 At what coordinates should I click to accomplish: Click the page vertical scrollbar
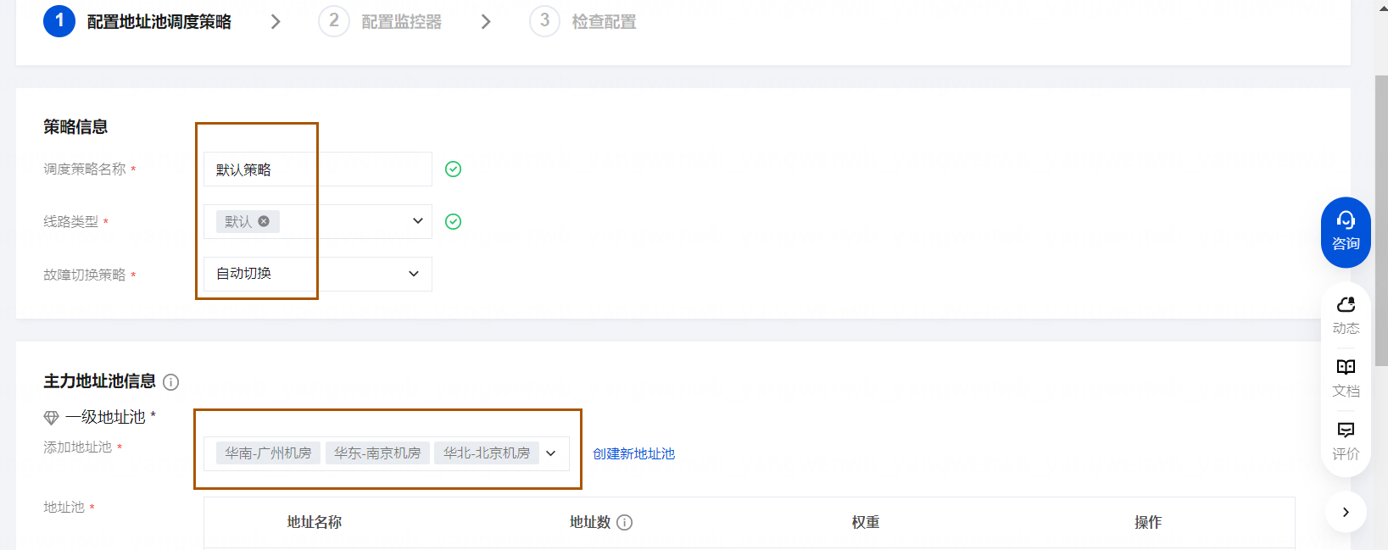pos(1381,220)
